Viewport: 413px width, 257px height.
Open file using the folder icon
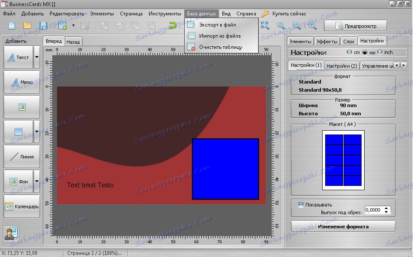point(27,26)
